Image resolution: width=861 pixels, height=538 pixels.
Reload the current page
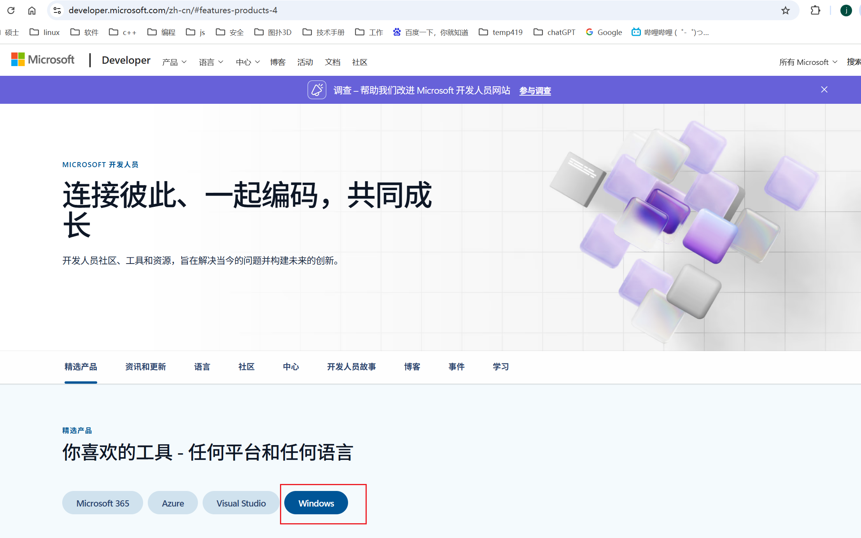point(11,10)
